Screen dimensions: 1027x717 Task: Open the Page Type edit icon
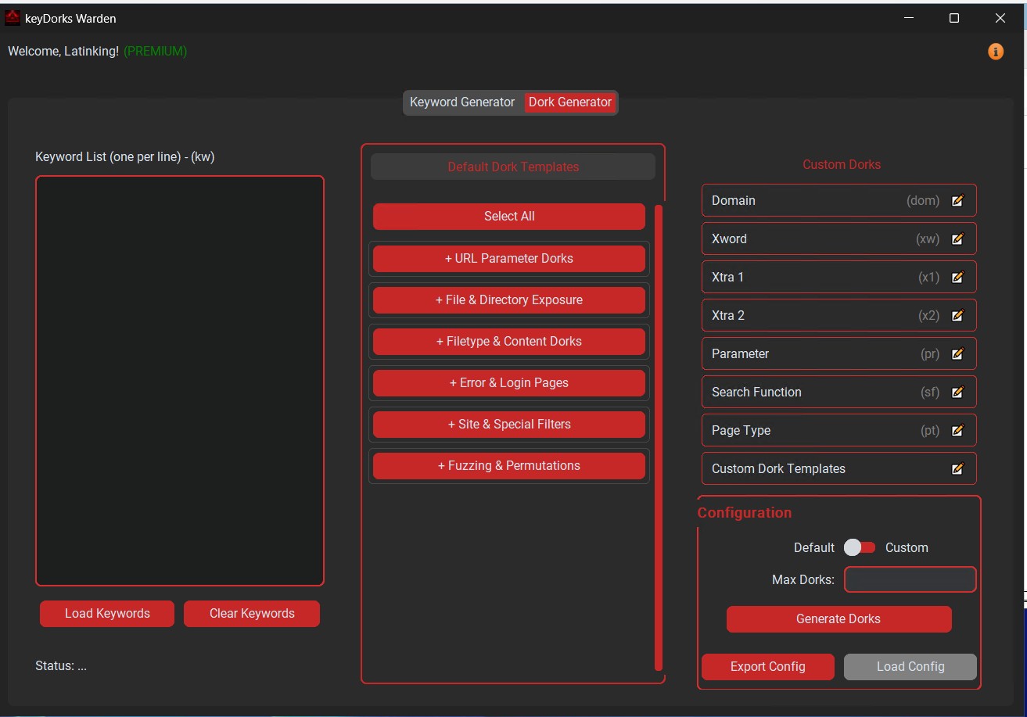tap(957, 431)
